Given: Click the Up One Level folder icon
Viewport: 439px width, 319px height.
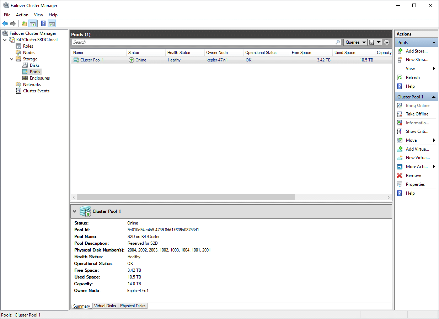Looking at the screenshot, I should click(24, 24).
